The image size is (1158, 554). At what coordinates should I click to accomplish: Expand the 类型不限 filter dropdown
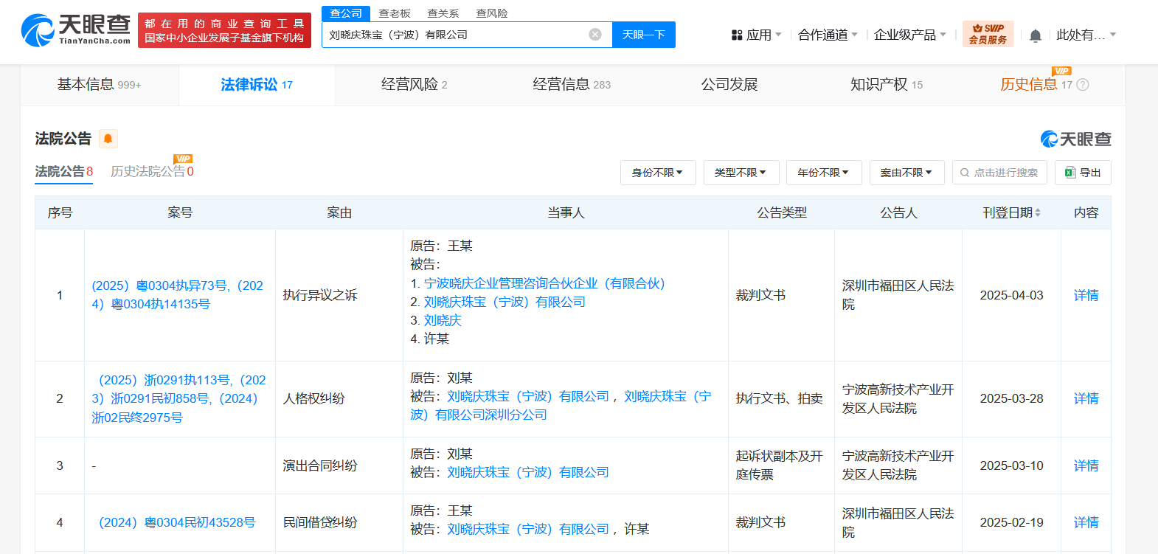[x=741, y=173]
